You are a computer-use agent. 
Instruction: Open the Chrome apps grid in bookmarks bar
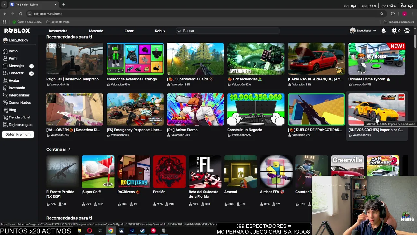pyautogui.click(x=4, y=22)
